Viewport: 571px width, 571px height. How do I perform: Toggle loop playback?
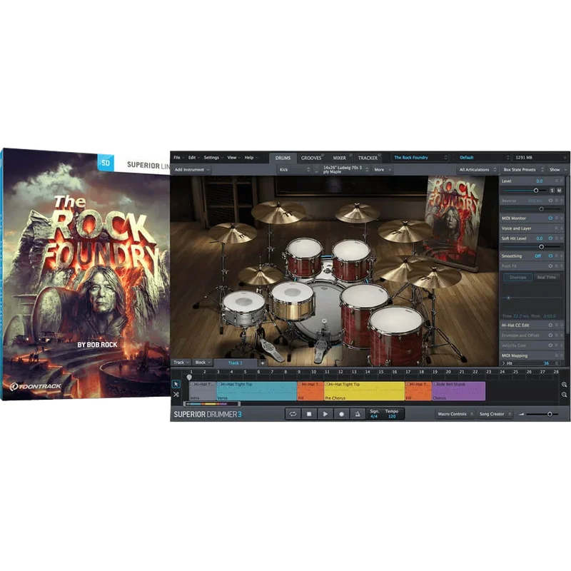click(x=293, y=414)
